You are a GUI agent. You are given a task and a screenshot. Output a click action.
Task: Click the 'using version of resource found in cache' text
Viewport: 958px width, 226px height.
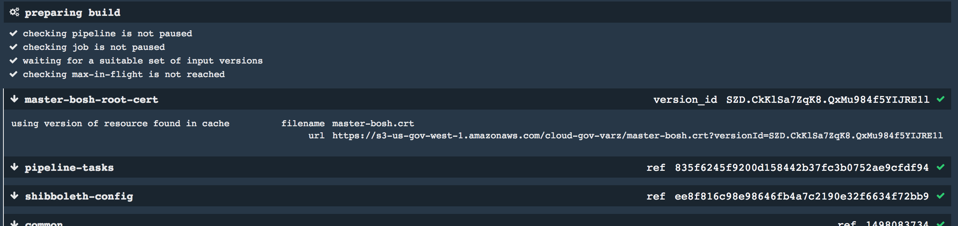tap(120, 123)
